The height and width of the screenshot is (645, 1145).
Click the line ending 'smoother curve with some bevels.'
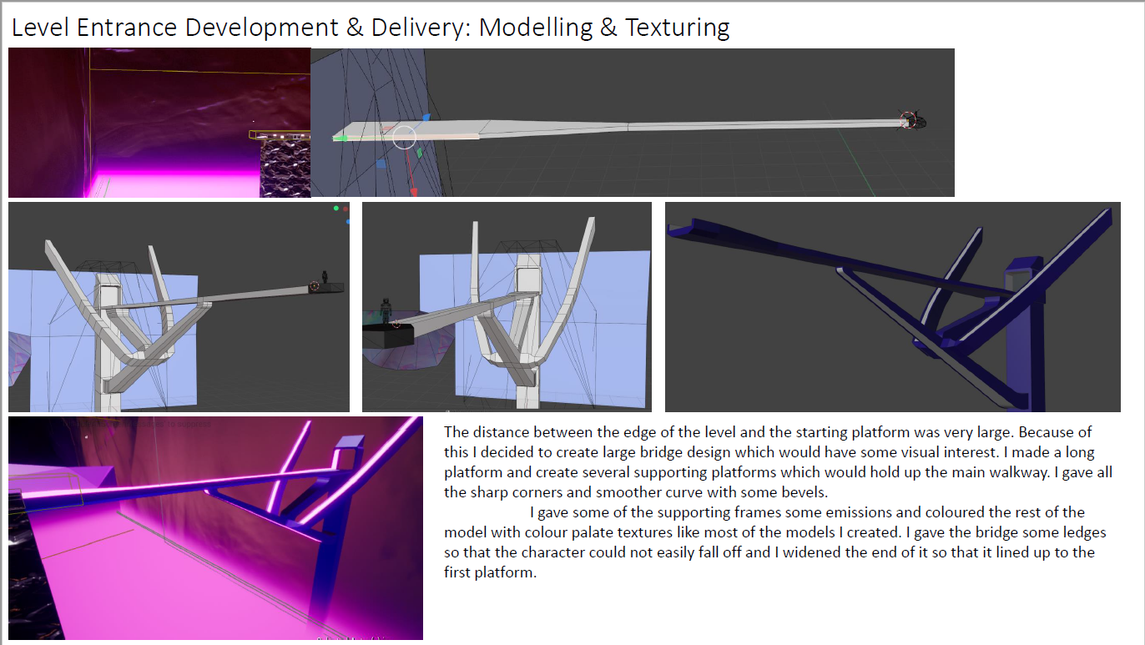pyautogui.click(x=636, y=492)
